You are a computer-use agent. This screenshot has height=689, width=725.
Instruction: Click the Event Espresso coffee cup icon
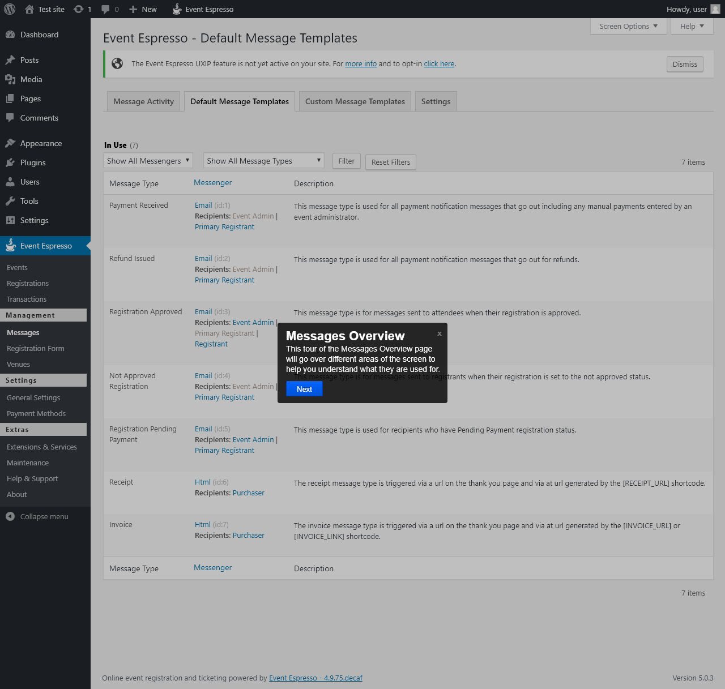[10, 245]
